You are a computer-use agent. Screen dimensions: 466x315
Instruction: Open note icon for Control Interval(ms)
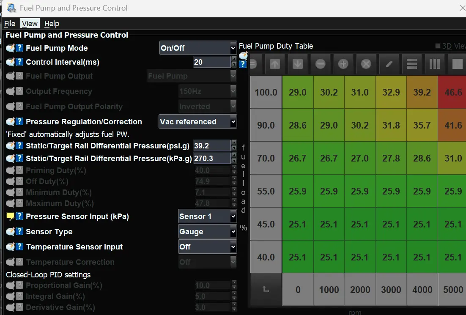[11, 62]
